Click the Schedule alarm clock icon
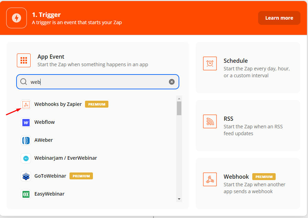Viewport: 308px width, 218px height. 210,63
